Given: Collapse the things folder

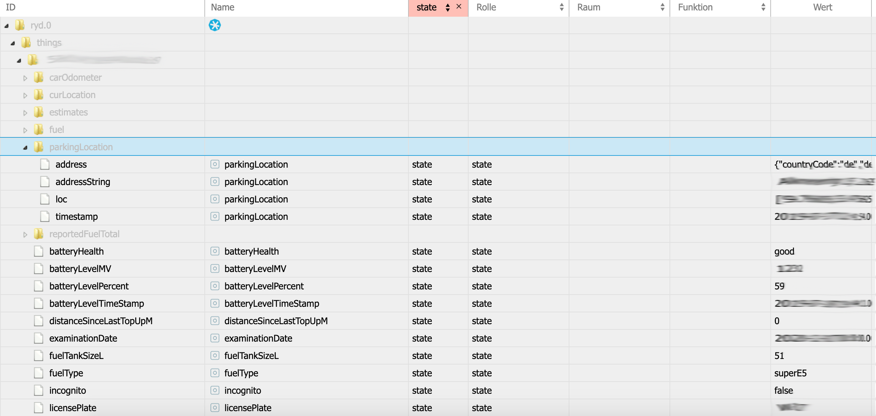Looking at the screenshot, I should (x=13, y=43).
